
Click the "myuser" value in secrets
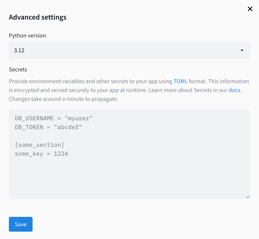coord(78,118)
